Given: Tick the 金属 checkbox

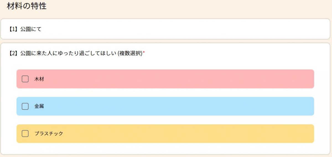Looking at the screenshot, I should (25, 106).
